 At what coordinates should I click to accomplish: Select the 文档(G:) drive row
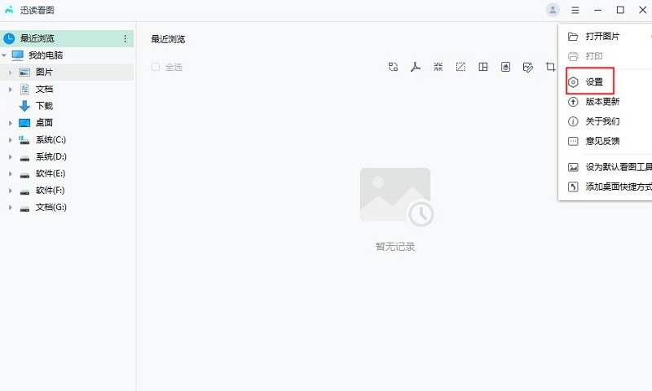tap(67, 208)
